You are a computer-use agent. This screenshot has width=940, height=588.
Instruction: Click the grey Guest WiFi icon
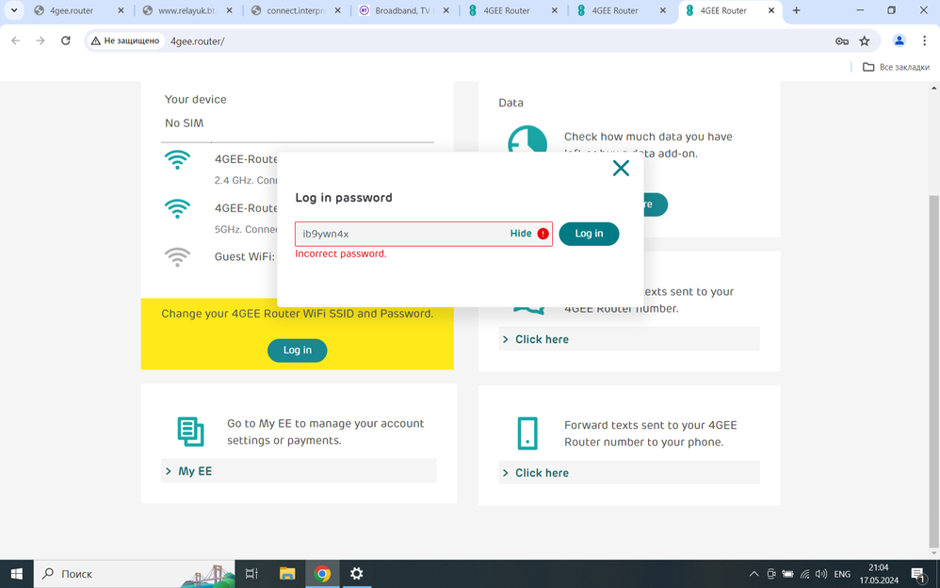point(177,257)
